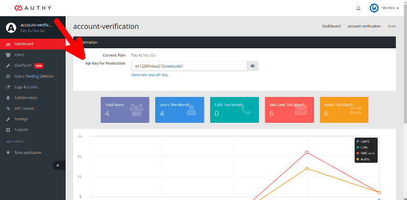
Task: Click the Settings wrench icon
Action: pyautogui.click(x=8, y=119)
